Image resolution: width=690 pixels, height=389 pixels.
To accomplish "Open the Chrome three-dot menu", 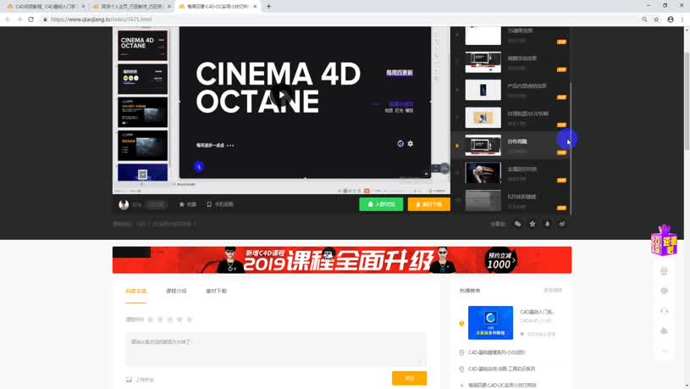I will pos(682,19).
